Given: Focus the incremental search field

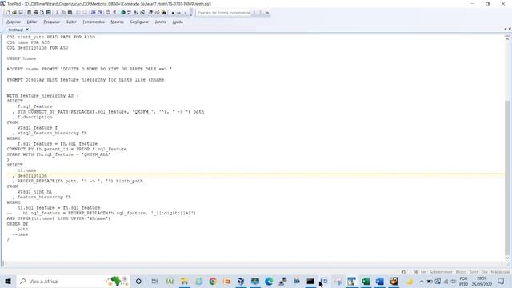Looking at the screenshot, I should coord(223,13).
